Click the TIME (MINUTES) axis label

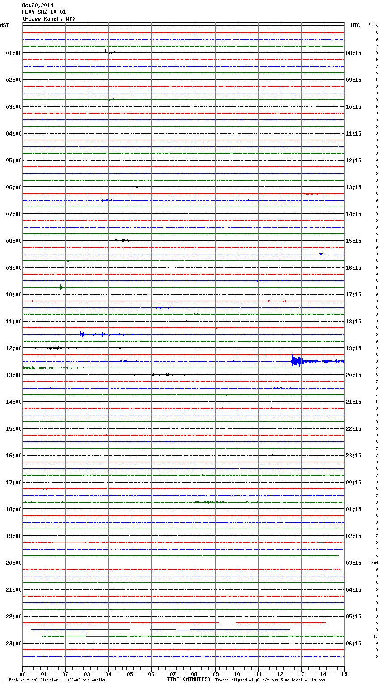[x=189, y=679]
